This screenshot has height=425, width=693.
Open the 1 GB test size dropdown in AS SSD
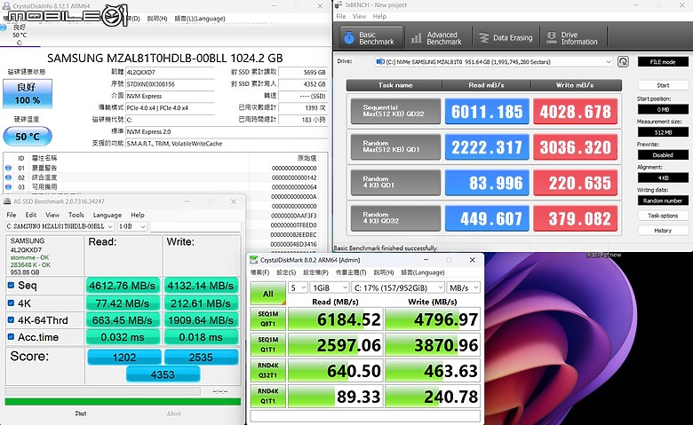click(132, 226)
